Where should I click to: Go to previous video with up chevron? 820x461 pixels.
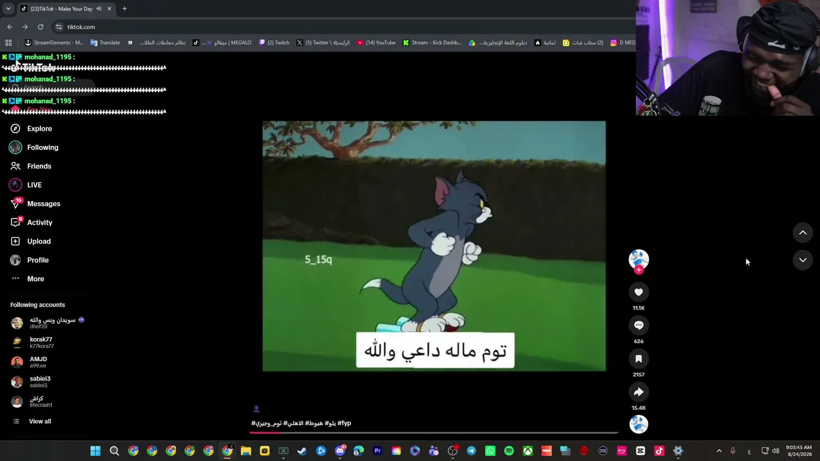pyautogui.click(x=803, y=233)
